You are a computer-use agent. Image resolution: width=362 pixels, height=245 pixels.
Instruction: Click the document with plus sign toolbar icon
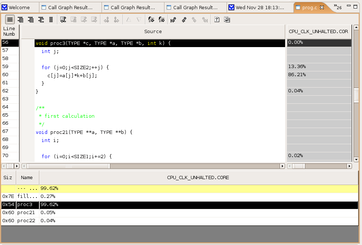[x=63, y=19]
